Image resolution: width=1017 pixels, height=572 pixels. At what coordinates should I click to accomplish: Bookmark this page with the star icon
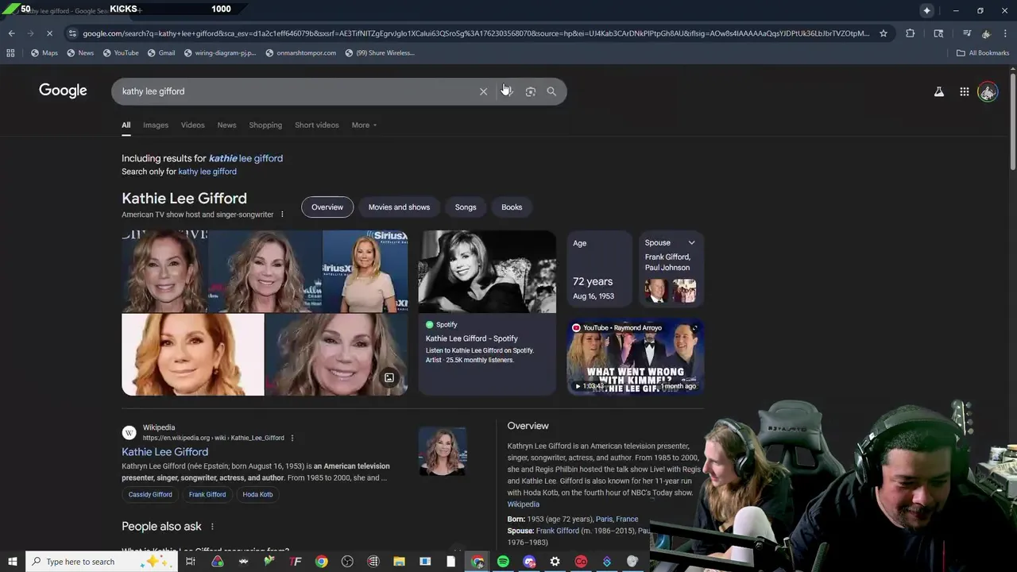pos(883,33)
